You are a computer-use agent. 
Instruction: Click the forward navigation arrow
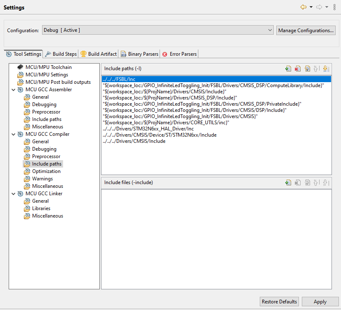[320, 7]
